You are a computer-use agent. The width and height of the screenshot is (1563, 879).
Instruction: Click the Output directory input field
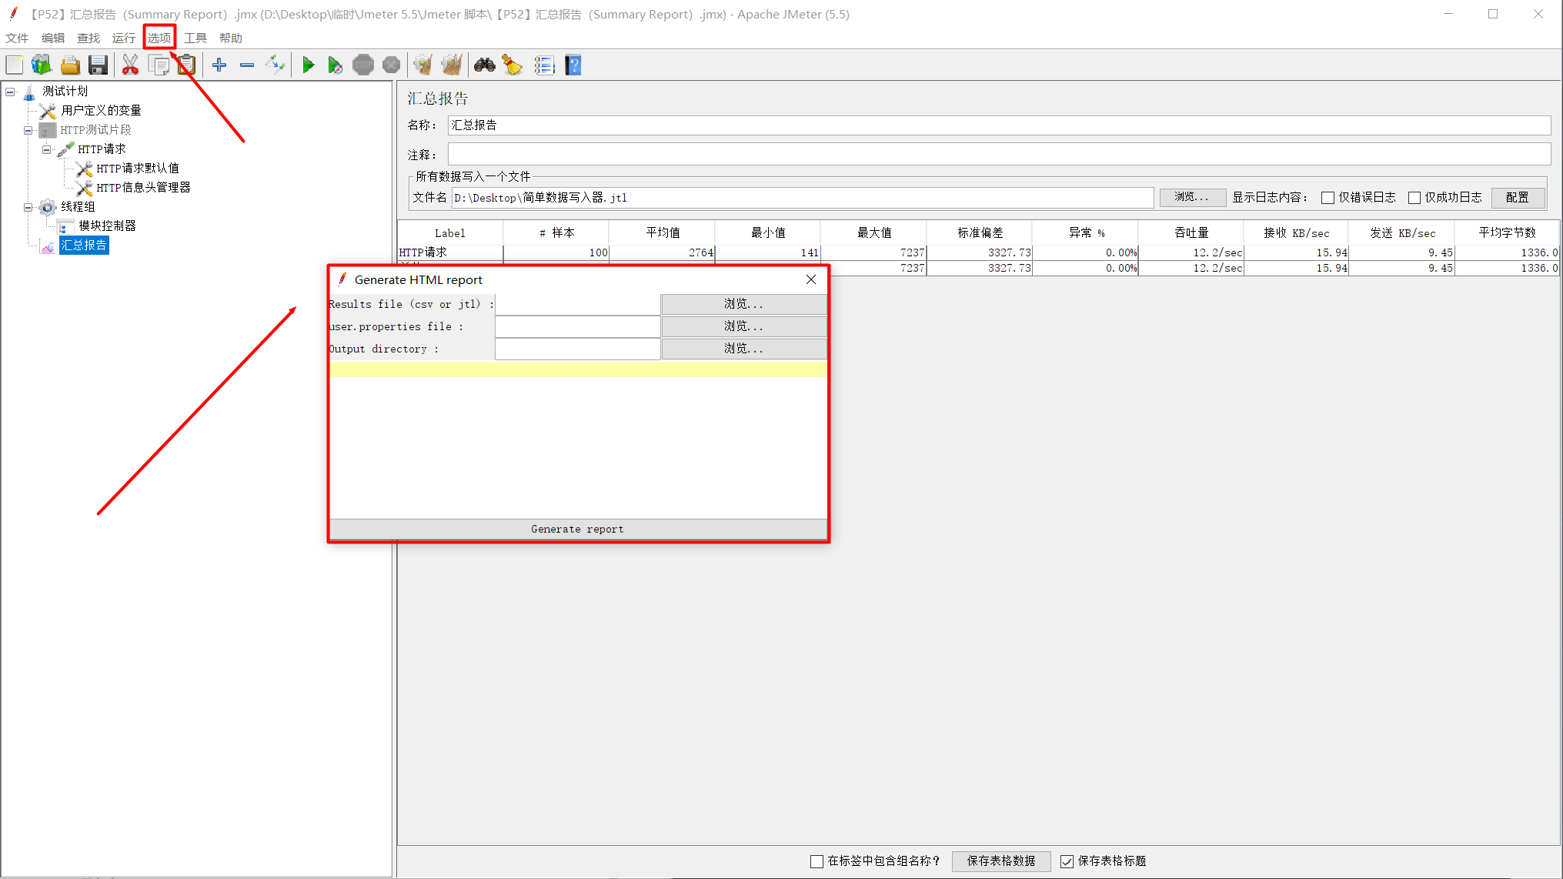click(578, 349)
